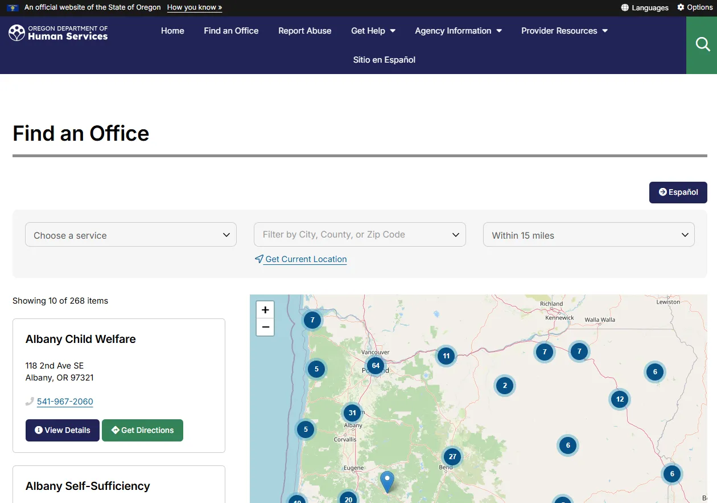Open the How you know link
This screenshot has height=503, width=717.
(195, 7)
